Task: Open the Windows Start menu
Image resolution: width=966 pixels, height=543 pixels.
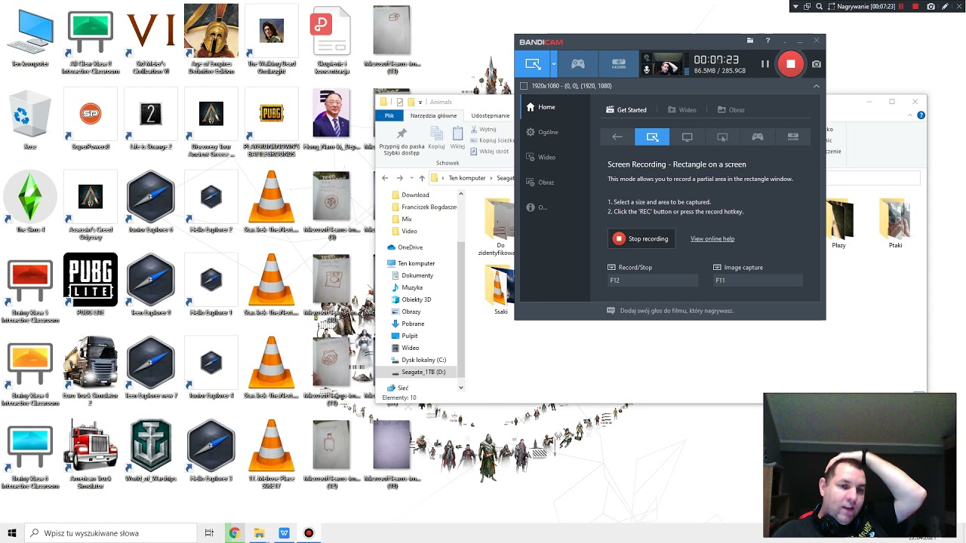Action: point(11,533)
